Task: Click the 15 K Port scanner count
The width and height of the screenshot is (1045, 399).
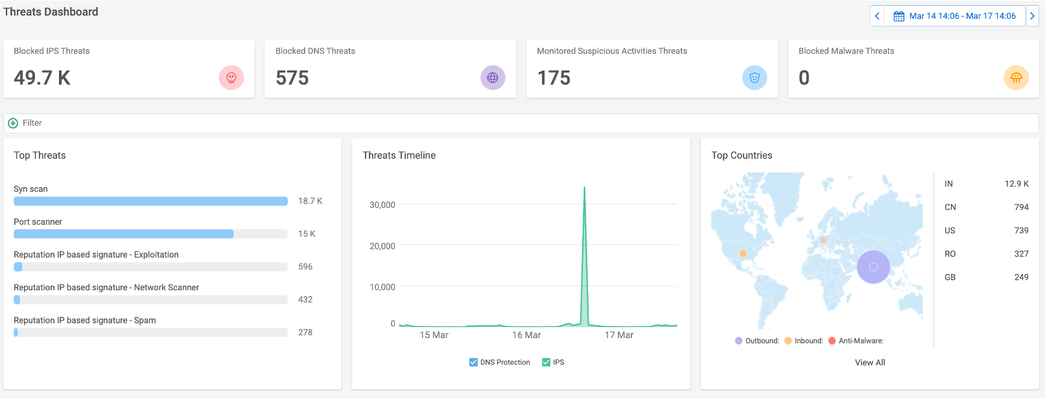Action: (x=307, y=234)
